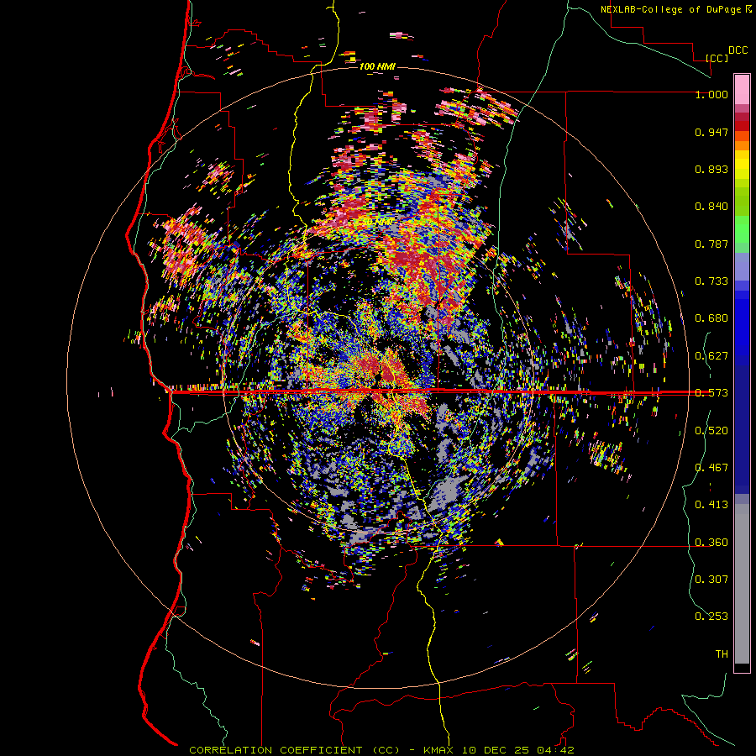Image resolution: width=756 pixels, height=756 pixels.
Task: Select the 0.733 scale label
Action: coord(711,281)
